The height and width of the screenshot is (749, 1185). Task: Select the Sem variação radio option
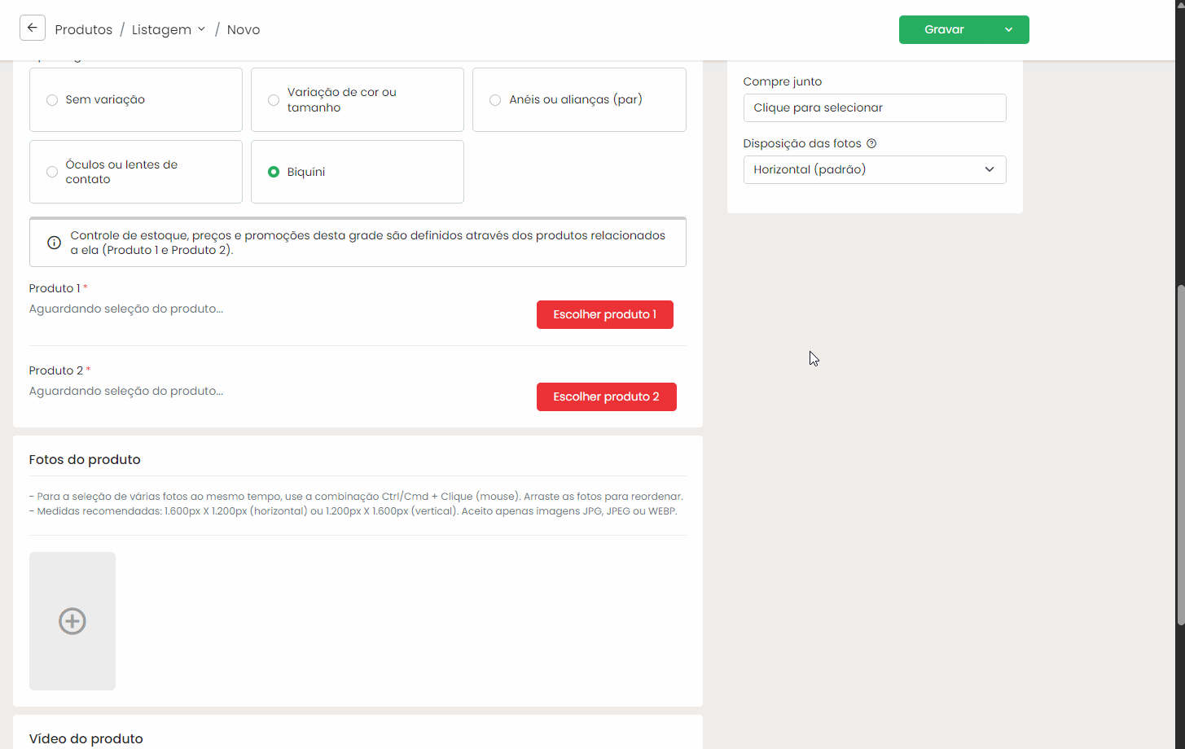[52, 100]
